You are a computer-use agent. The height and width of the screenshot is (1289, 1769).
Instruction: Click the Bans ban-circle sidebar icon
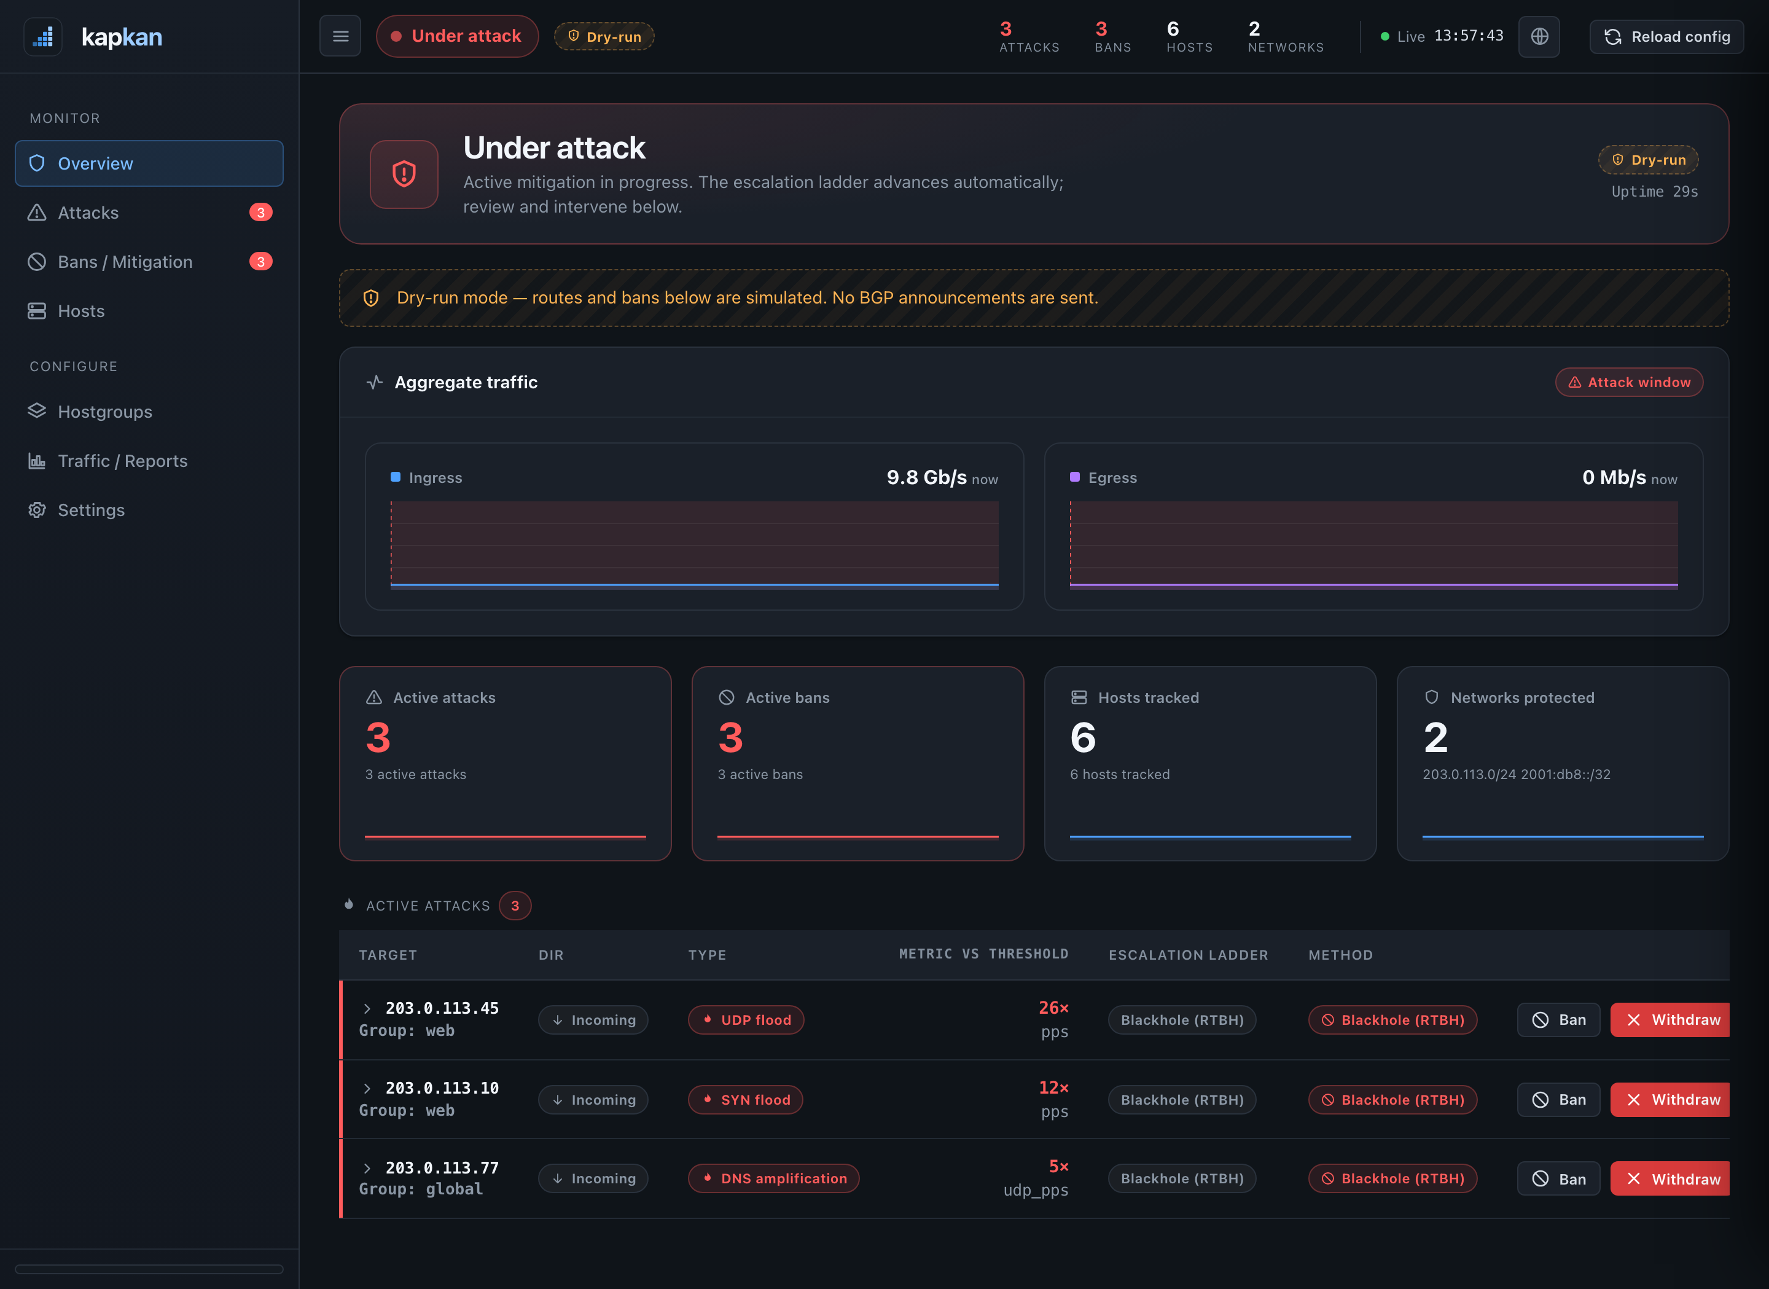point(37,261)
